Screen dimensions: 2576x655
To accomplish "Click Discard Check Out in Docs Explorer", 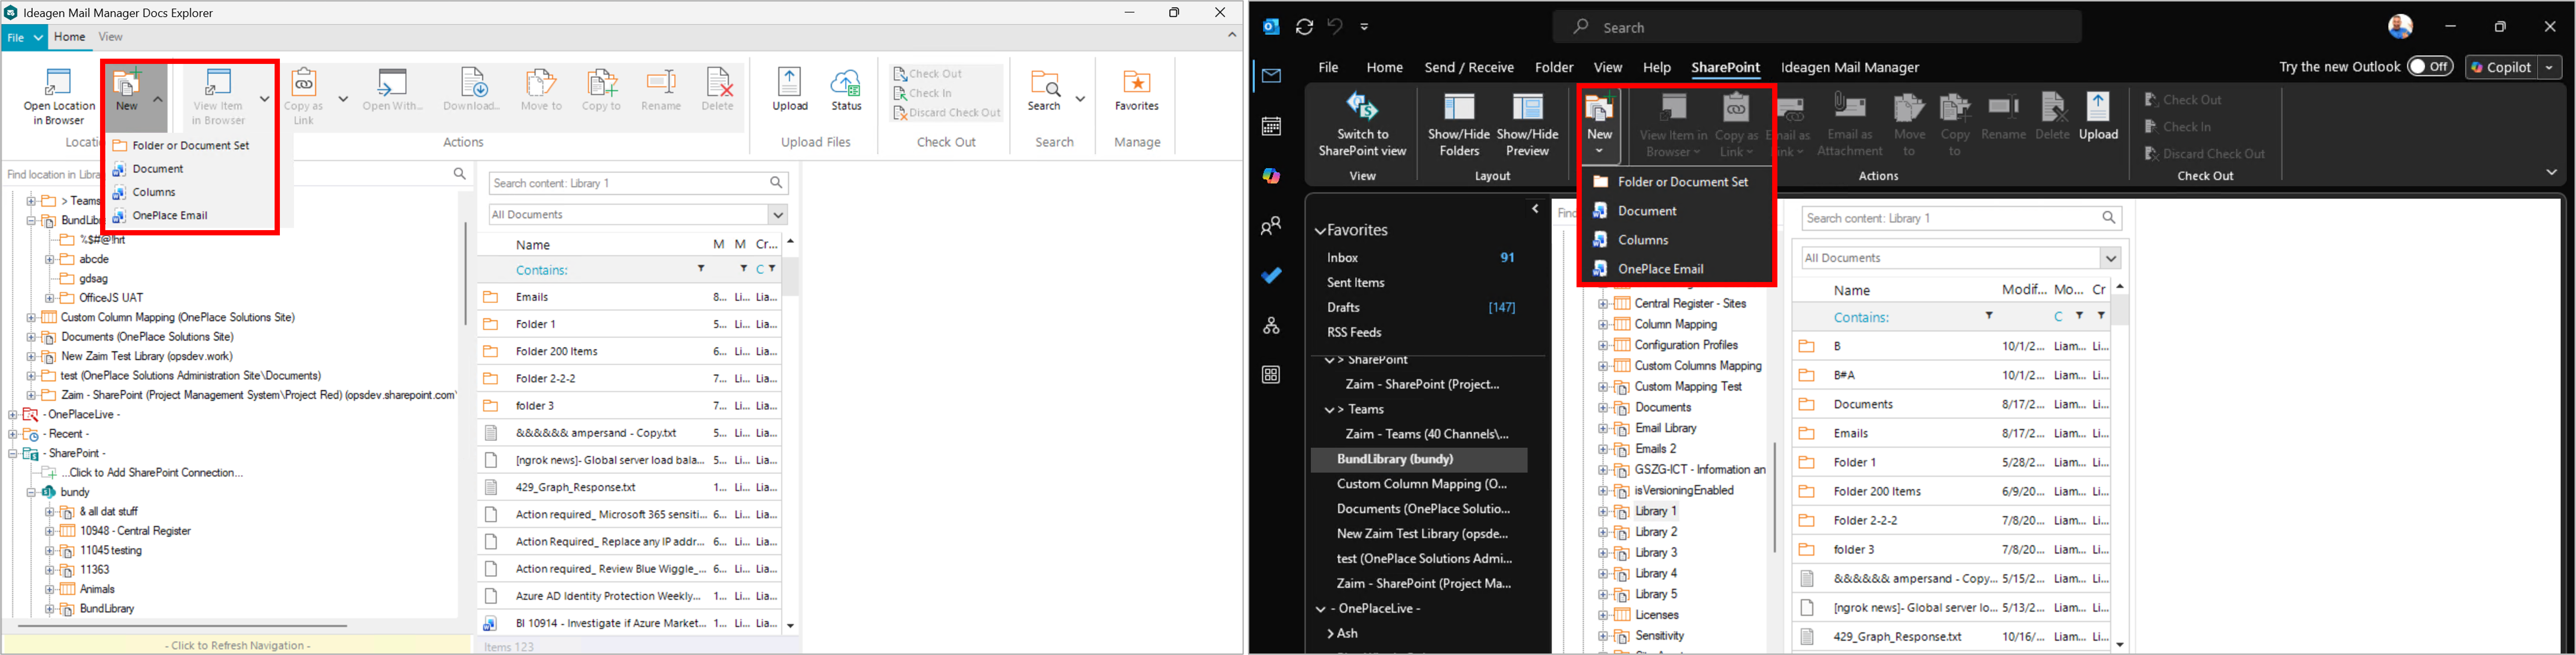I will tap(946, 113).
